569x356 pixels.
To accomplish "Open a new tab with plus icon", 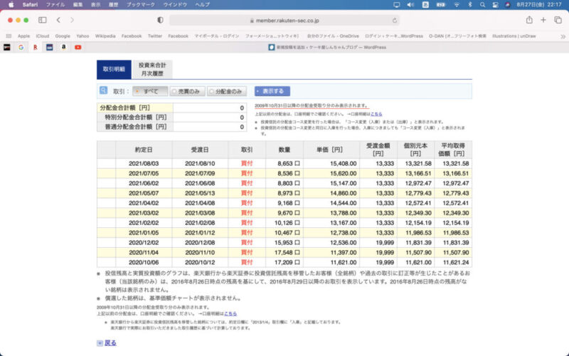I will click(543, 20).
